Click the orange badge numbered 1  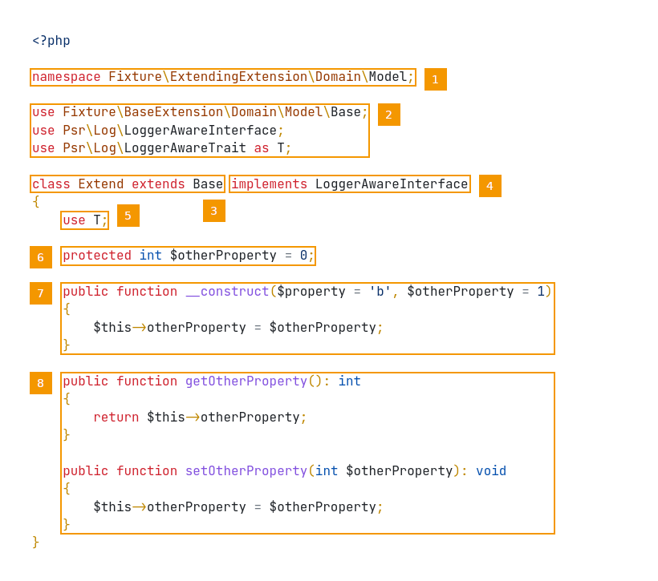pyautogui.click(x=435, y=79)
